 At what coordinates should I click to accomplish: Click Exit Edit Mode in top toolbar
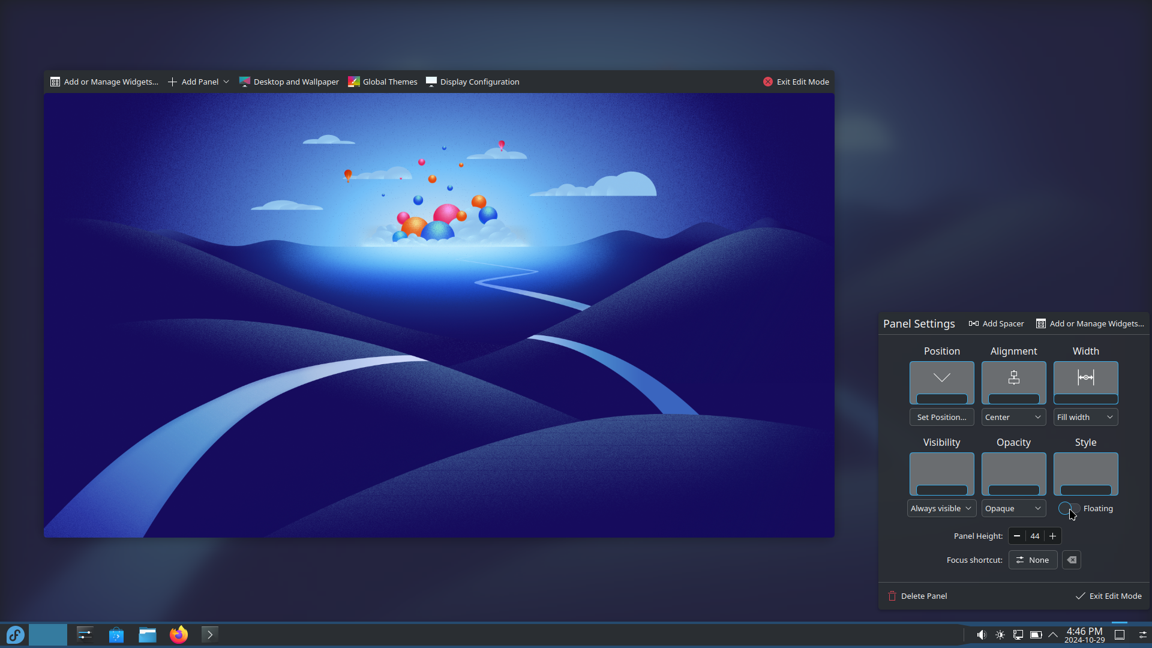click(x=796, y=82)
